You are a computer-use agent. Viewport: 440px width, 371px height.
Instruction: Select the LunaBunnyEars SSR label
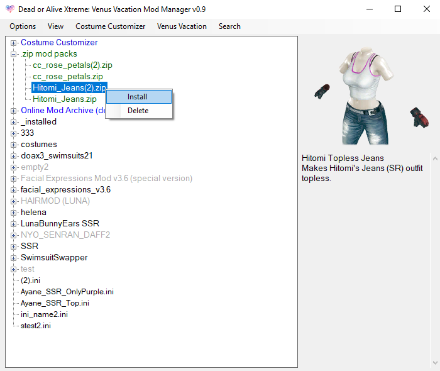[x=60, y=223]
